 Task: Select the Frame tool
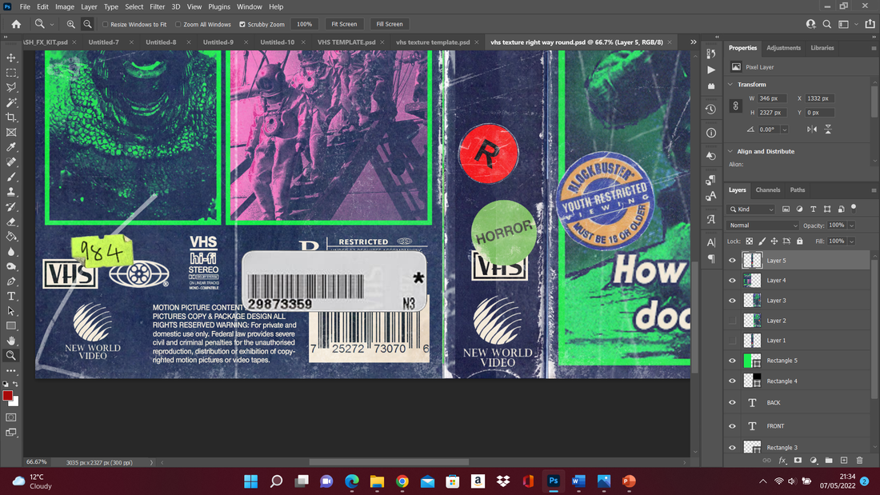click(11, 133)
